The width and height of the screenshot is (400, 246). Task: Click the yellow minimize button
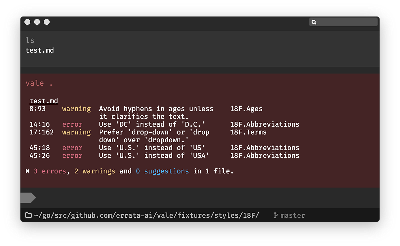tap(37, 22)
